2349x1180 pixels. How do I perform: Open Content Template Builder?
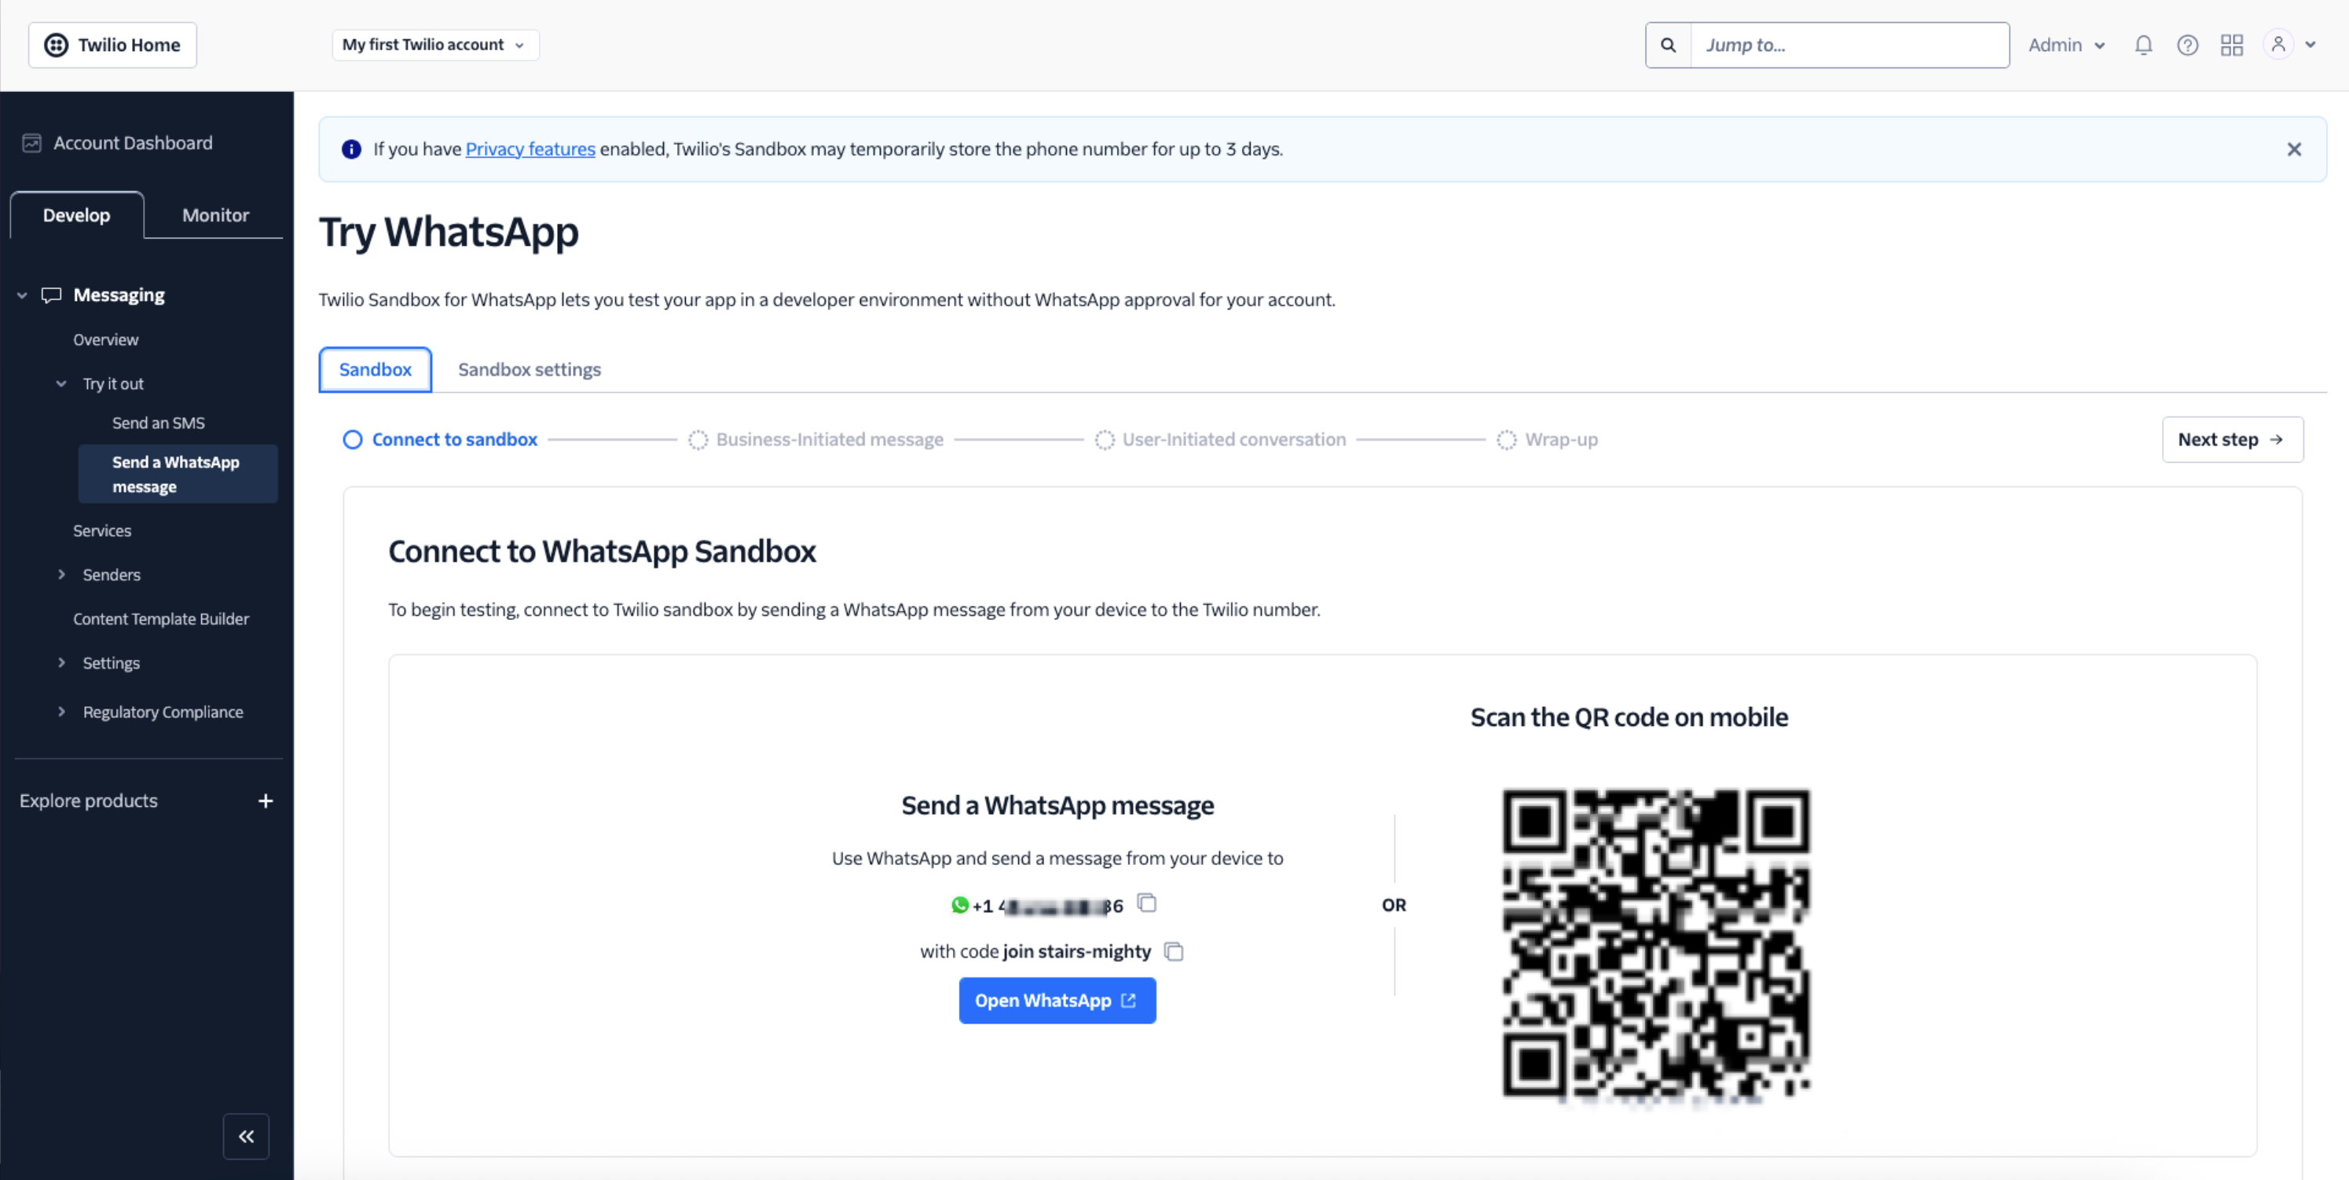(161, 619)
